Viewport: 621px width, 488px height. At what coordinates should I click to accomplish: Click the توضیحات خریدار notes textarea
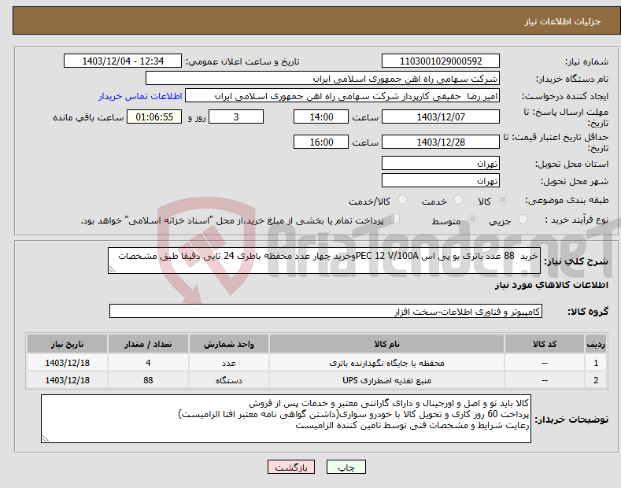click(286, 419)
